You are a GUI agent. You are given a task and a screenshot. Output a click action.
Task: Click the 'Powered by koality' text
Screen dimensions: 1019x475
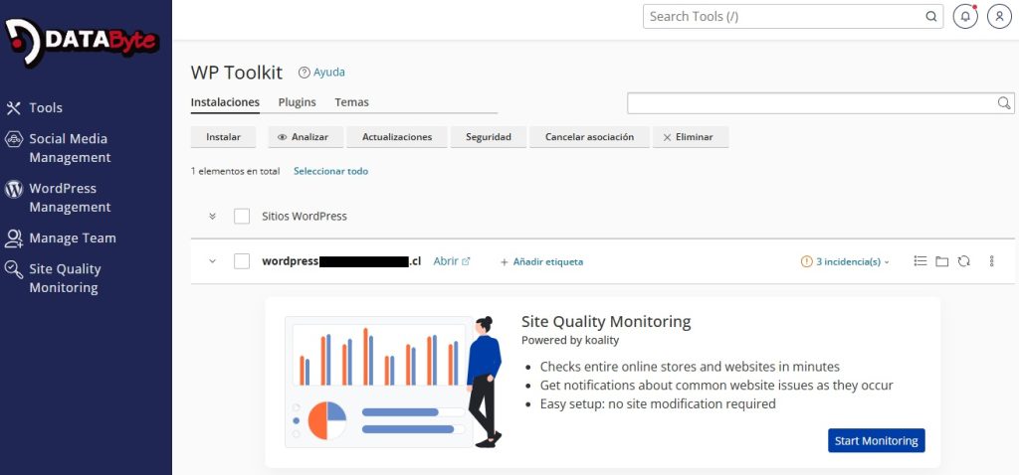tap(570, 340)
